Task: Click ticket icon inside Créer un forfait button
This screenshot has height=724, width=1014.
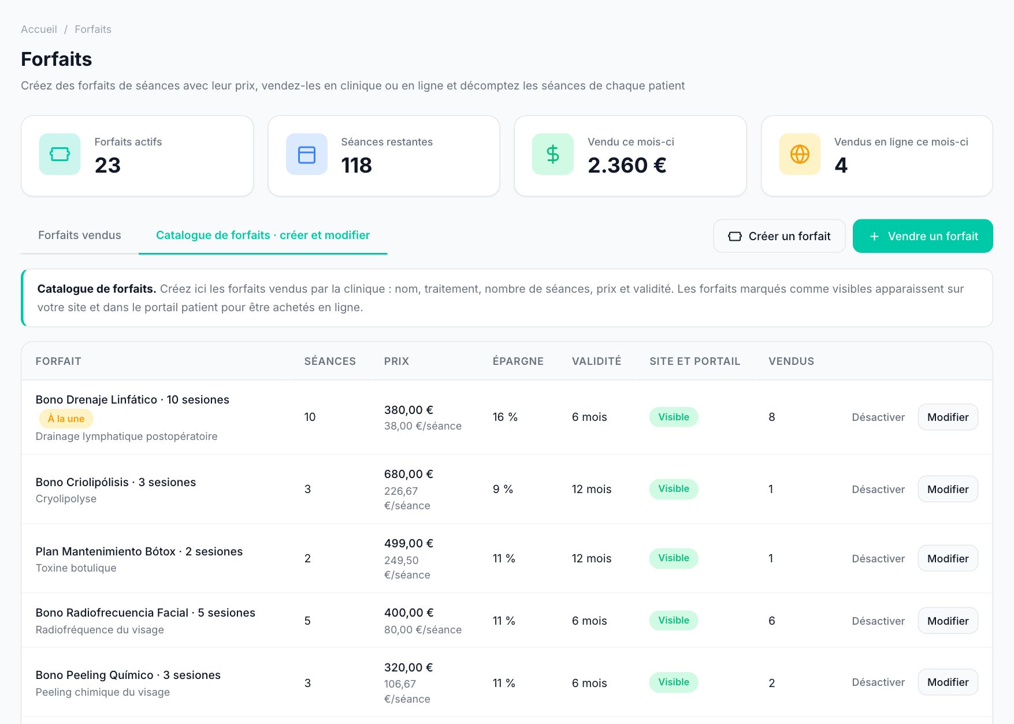Action: (x=734, y=236)
